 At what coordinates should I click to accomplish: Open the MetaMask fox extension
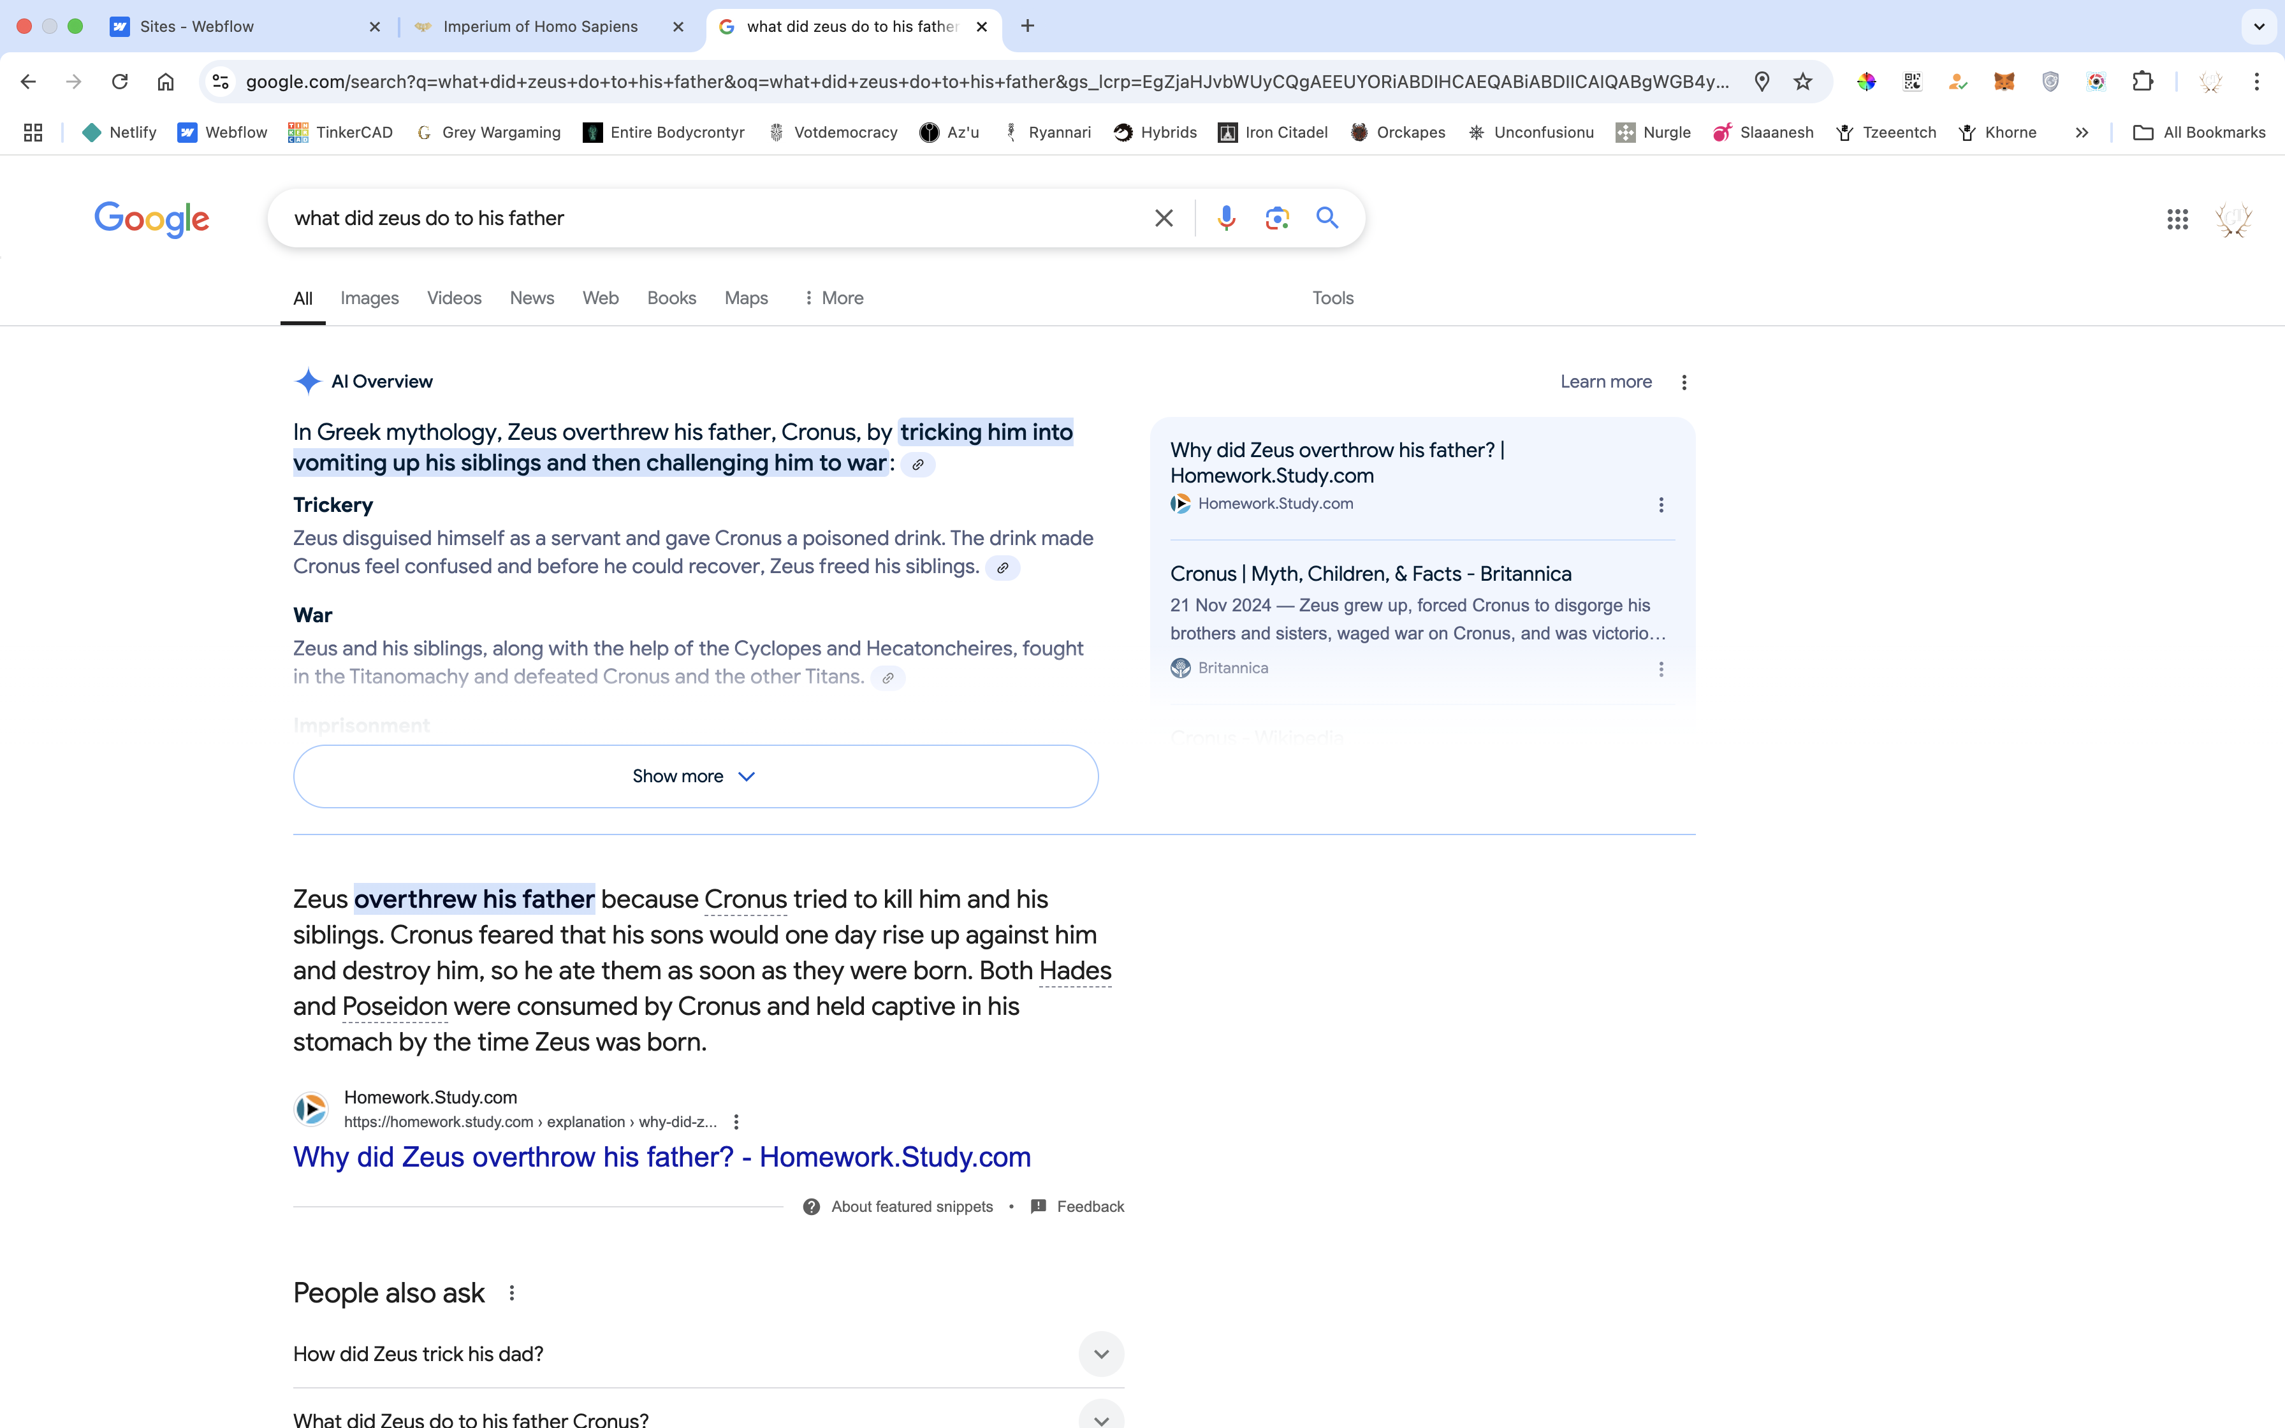coord(2004,81)
